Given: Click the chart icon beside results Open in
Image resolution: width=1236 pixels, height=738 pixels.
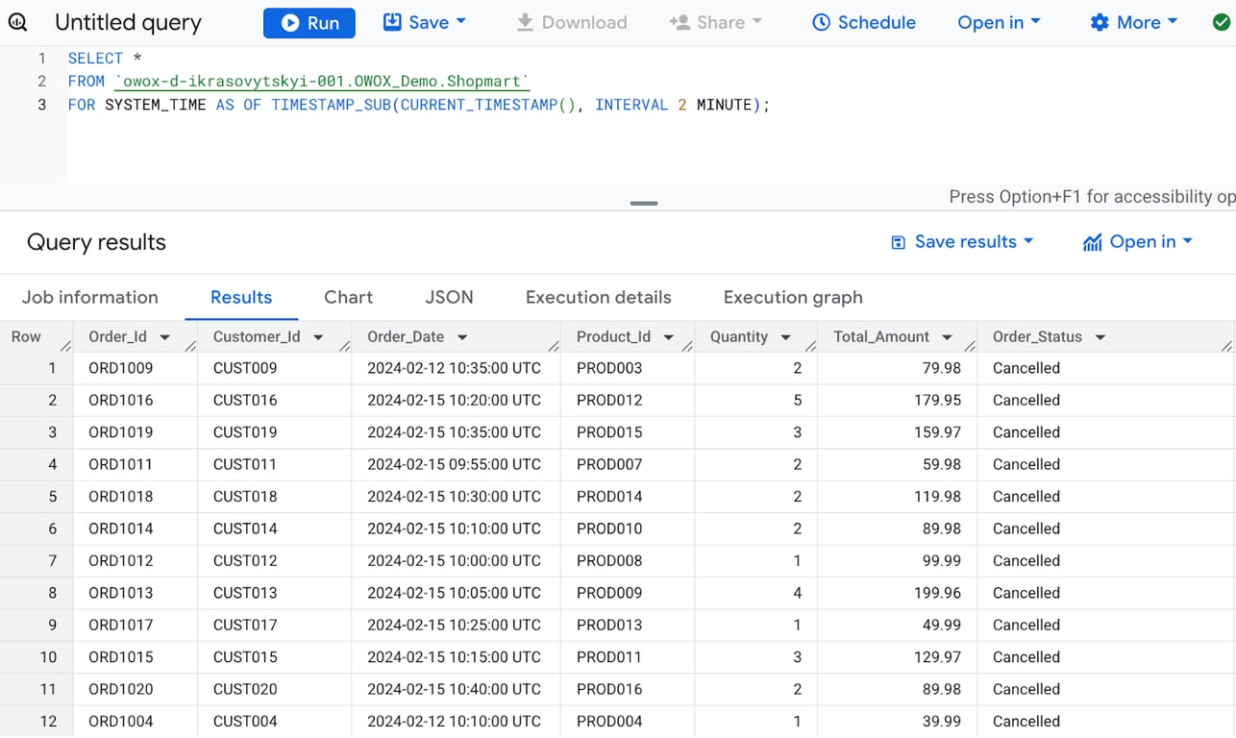Looking at the screenshot, I should 1092,243.
